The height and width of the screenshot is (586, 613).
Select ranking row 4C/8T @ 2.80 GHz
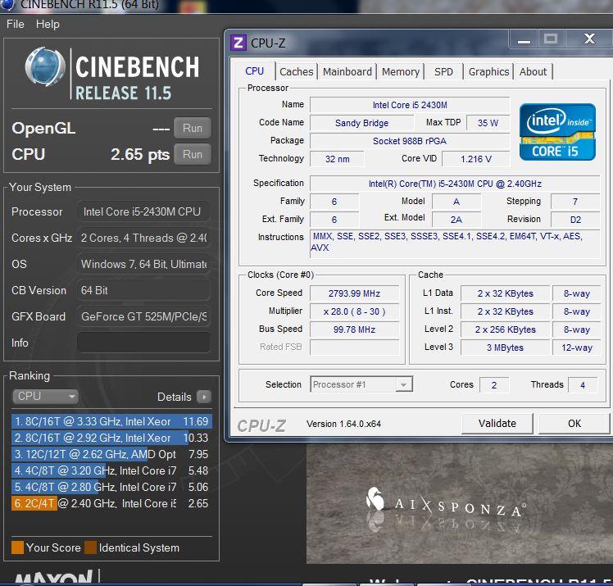[111, 487]
